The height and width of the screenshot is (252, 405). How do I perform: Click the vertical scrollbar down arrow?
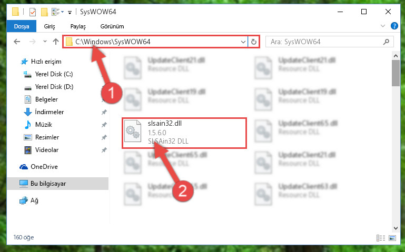396,228
